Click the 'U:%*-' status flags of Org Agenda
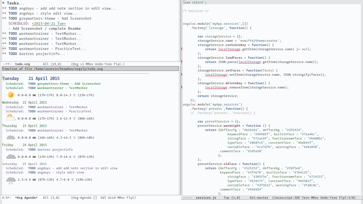This screenshot has width=363, height=204. click(7, 198)
